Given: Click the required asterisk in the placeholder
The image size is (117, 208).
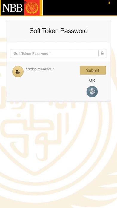Looking at the screenshot, I should pyautogui.click(x=50, y=53).
